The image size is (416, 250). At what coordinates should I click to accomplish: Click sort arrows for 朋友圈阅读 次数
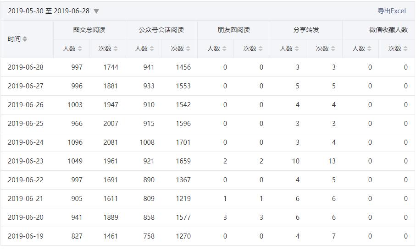(x=261, y=49)
